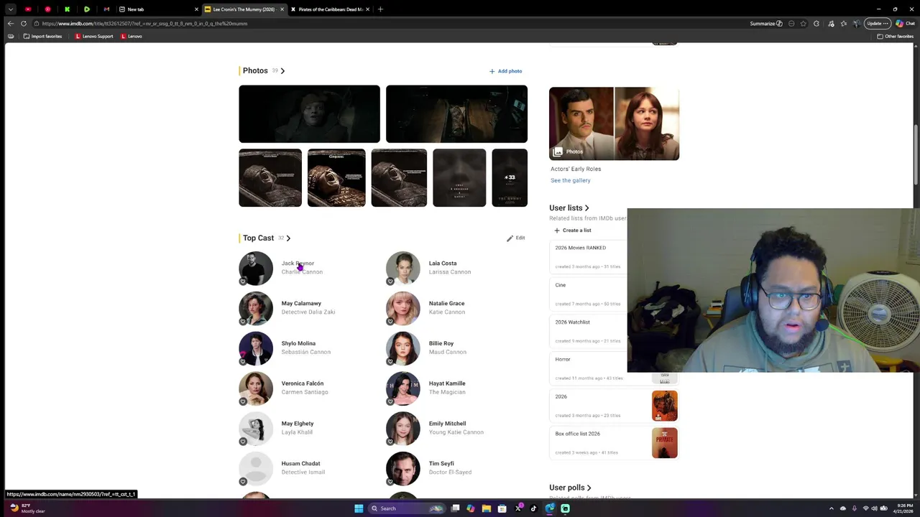This screenshot has width=920, height=517.
Task: Open Other favorites folder
Action: pos(896,36)
